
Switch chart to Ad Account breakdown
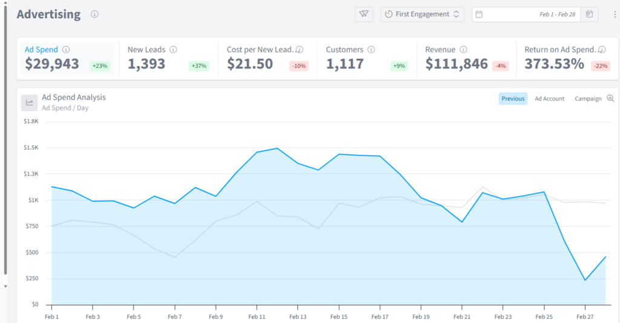[x=550, y=99]
